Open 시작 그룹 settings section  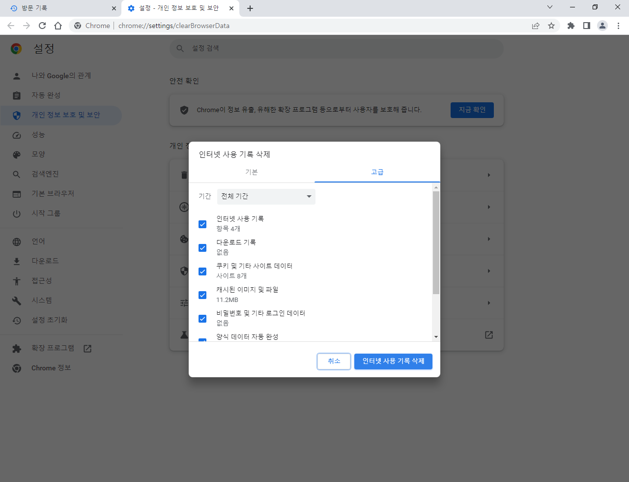[x=61, y=213]
